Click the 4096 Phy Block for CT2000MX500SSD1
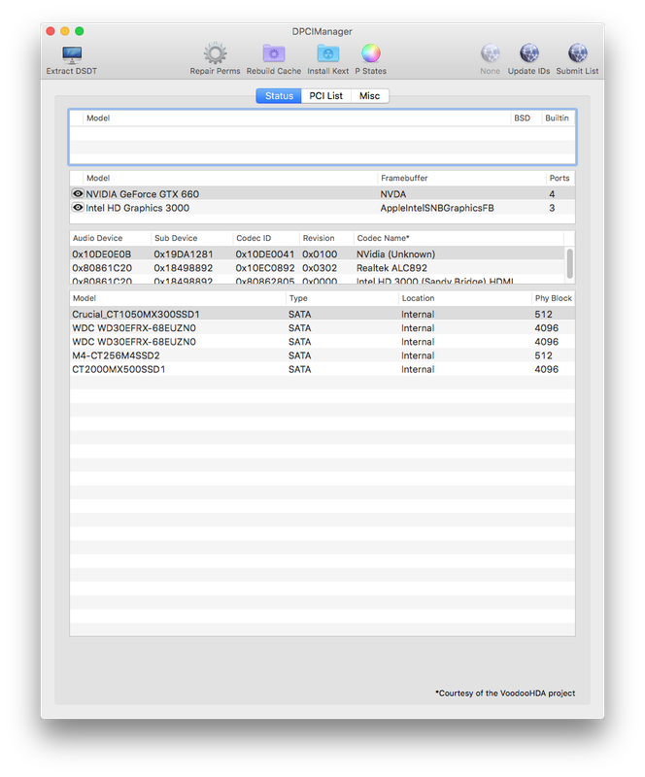The width and height of the screenshot is (645, 777). point(546,369)
